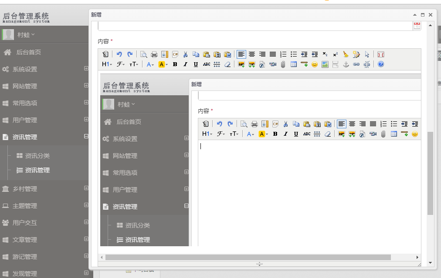Insert a table from the main editor toolbar

(x=294, y=64)
